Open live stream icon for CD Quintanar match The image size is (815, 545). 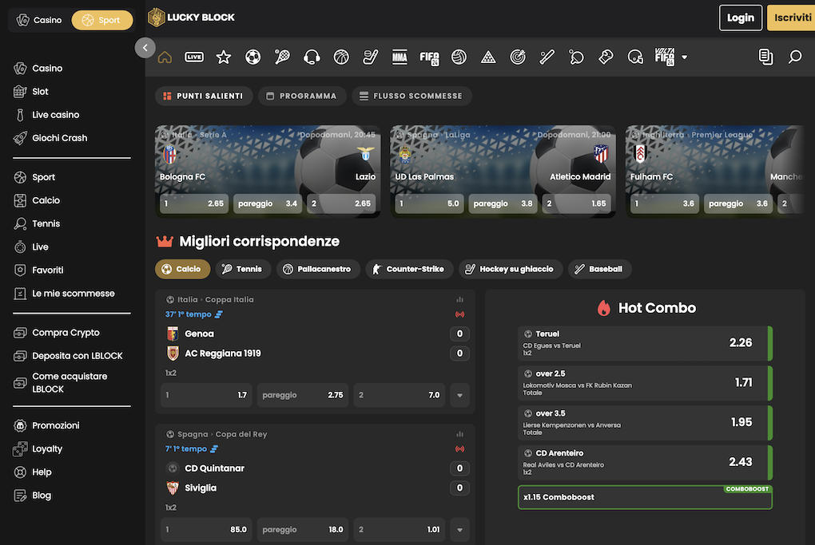point(459,448)
